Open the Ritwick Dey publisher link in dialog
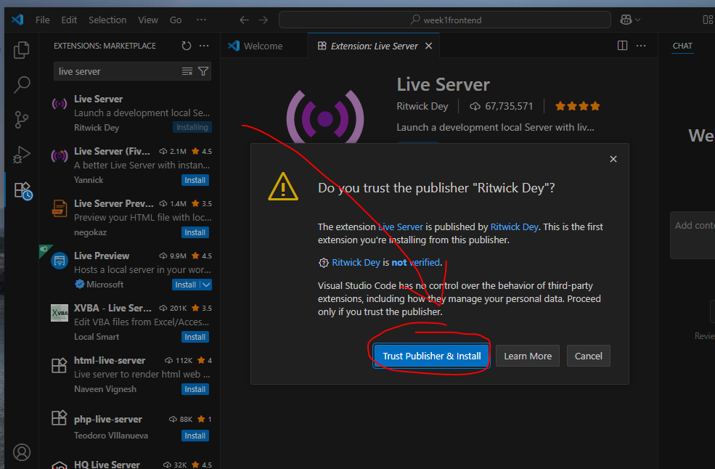This screenshot has height=469, width=715. click(514, 227)
